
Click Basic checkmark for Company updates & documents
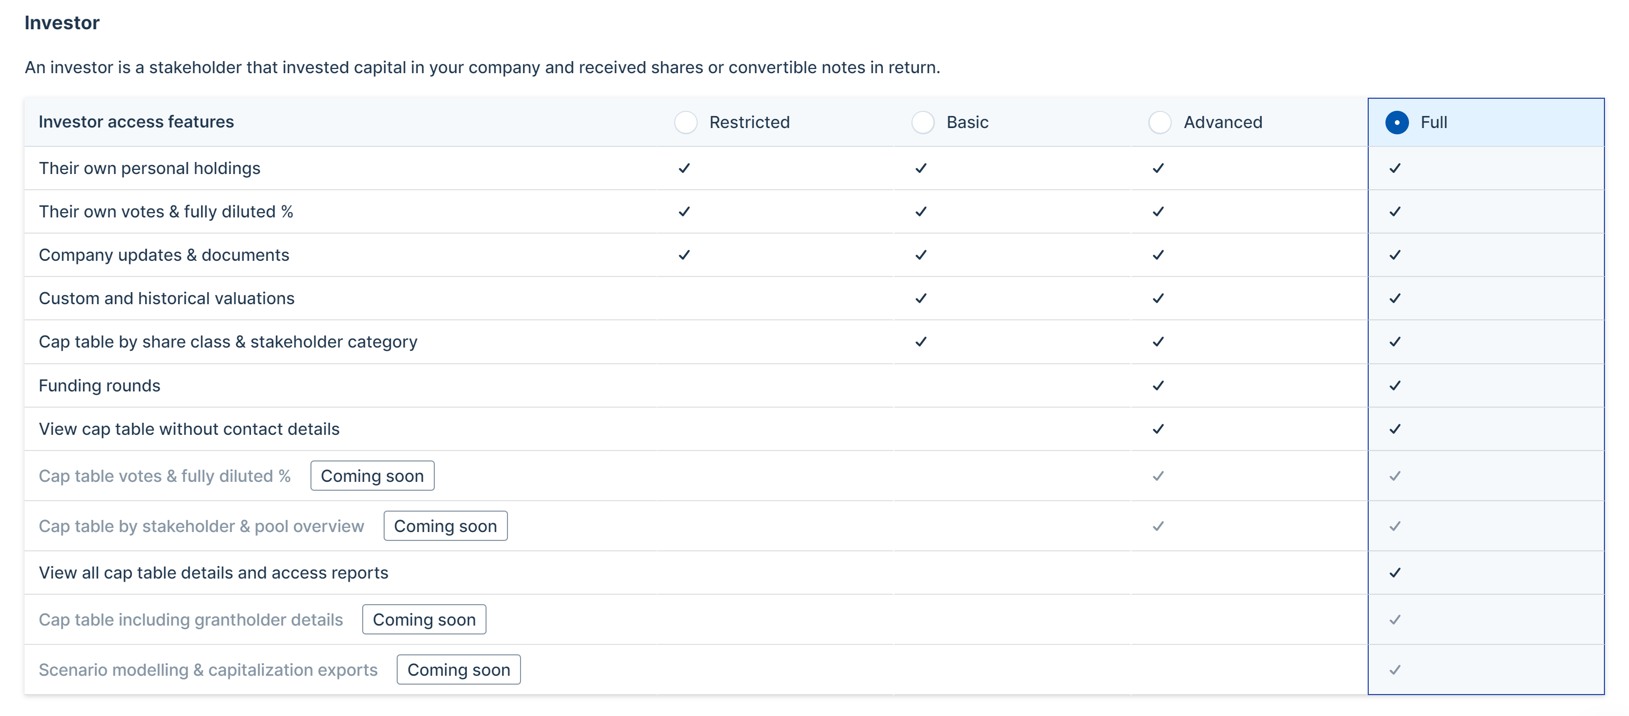pyautogui.click(x=921, y=255)
